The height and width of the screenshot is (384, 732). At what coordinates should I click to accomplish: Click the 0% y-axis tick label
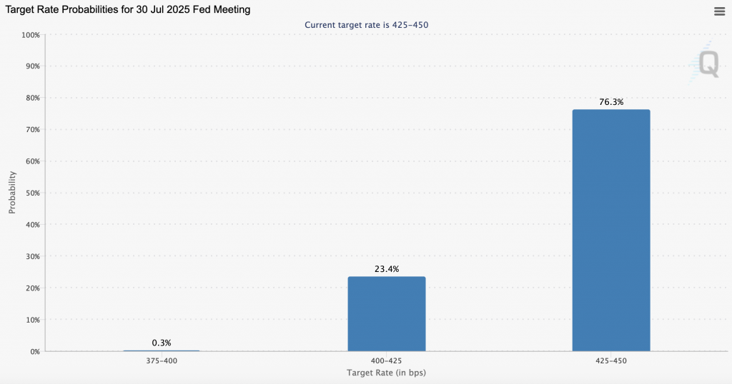34,351
